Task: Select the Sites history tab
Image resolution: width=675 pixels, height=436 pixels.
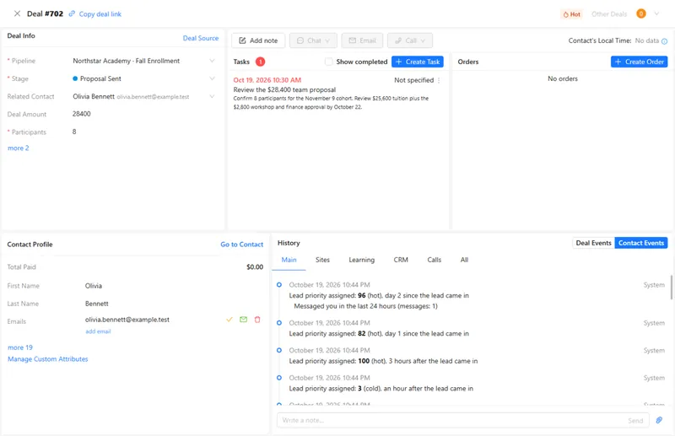Action: [322, 260]
